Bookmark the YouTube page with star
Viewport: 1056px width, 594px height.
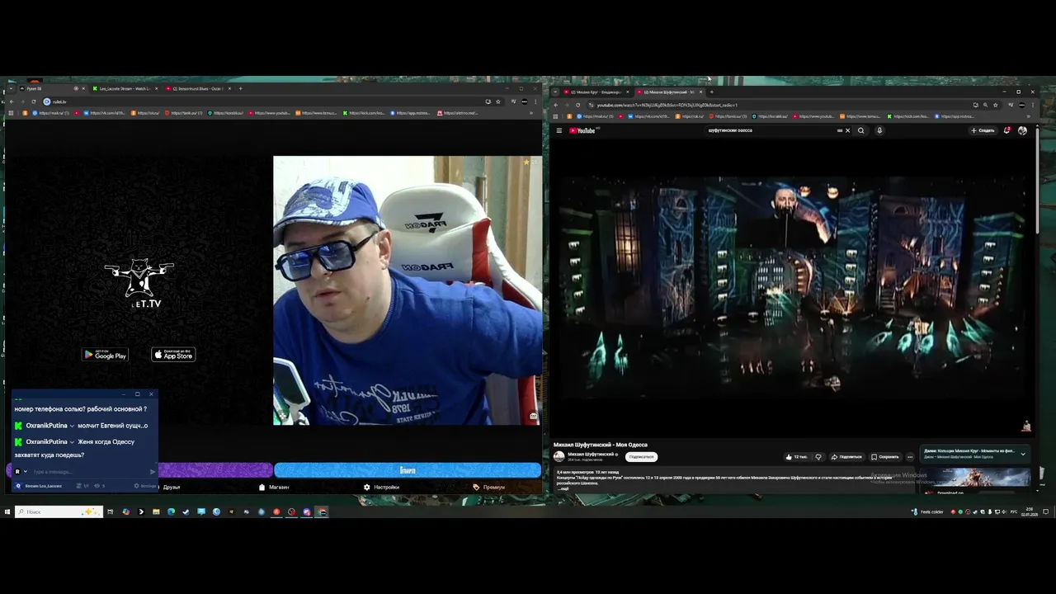996,105
